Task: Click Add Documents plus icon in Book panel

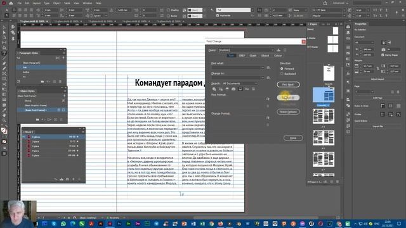Action: [x=74, y=179]
